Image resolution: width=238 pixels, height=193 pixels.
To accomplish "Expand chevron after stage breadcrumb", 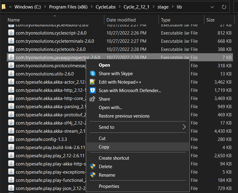I will (x=173, y=7).
